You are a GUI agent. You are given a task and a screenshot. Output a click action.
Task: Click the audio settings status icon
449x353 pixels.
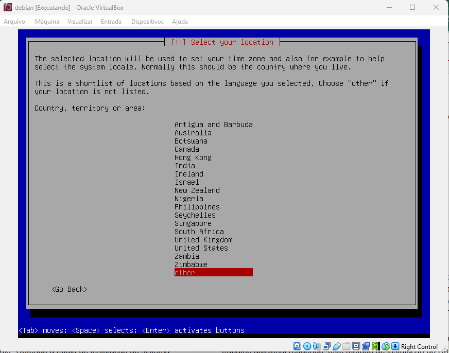pyautogui.click(x=317, y=346)
